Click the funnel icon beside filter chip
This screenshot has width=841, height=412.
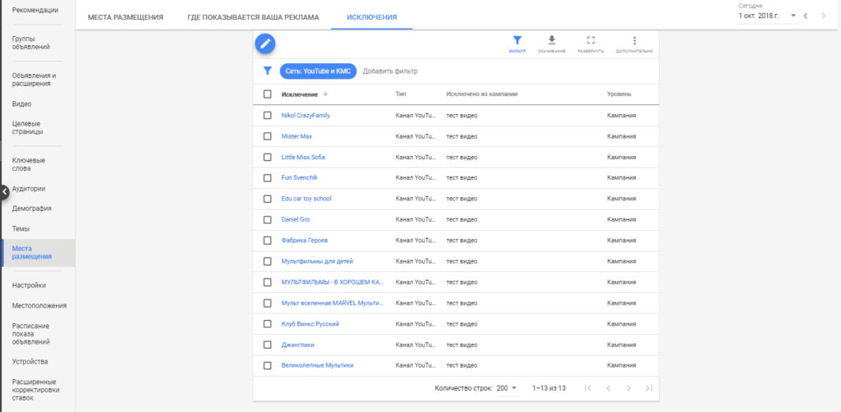pos(267,71)
